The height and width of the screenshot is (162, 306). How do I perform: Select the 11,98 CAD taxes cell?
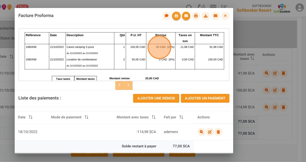[187, 47]
